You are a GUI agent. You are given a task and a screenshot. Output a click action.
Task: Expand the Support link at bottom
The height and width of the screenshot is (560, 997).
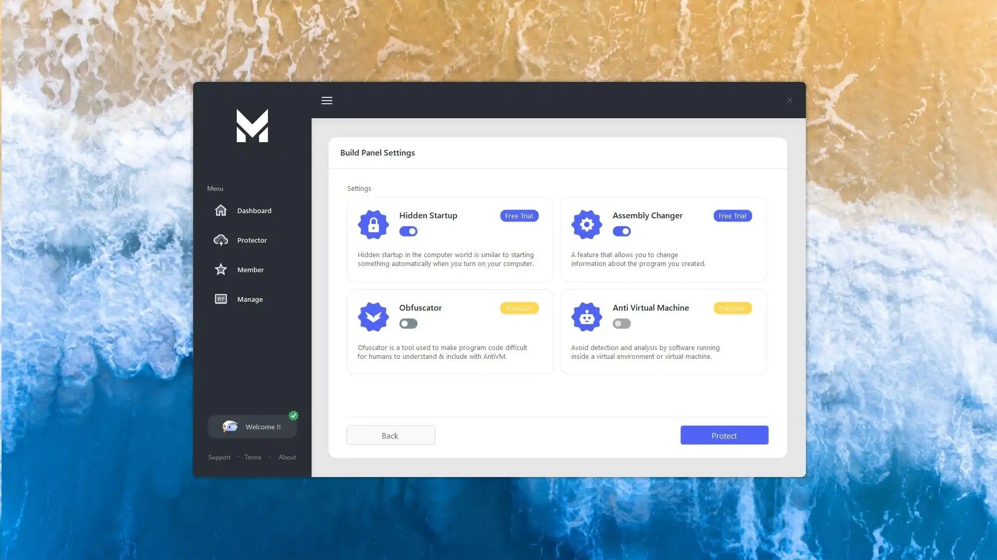tap(219, 457)
